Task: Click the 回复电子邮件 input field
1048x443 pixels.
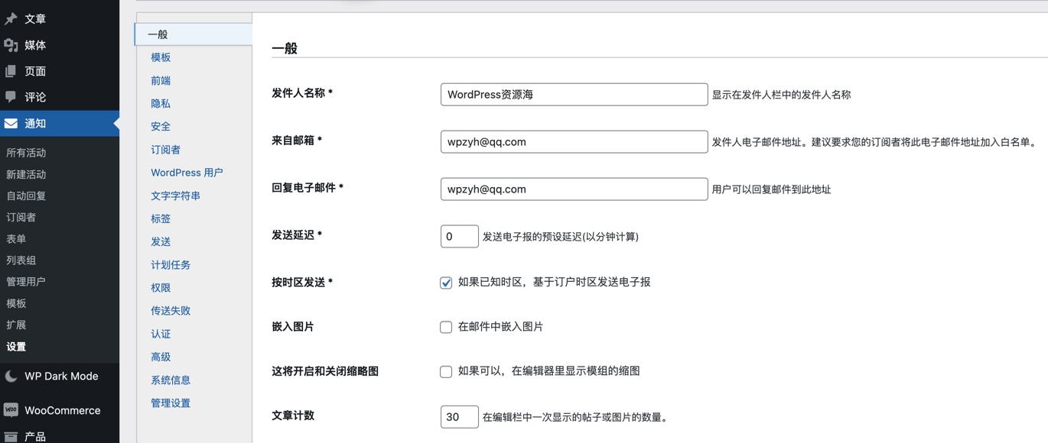Action: point(574,189)
